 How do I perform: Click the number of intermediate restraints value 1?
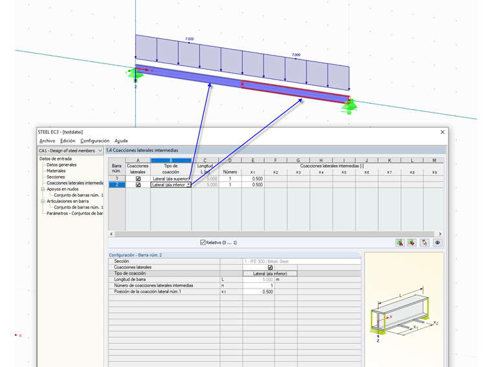pos(258,285)
